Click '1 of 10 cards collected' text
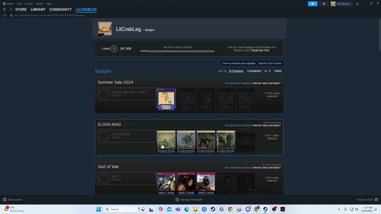This screenshot has height=214, width=381. [x=272, y=95]
